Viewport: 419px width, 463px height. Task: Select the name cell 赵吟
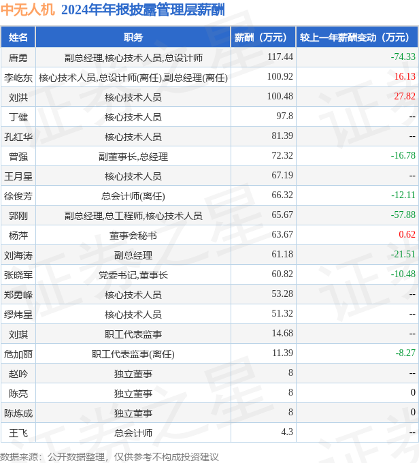pos(18,374)
